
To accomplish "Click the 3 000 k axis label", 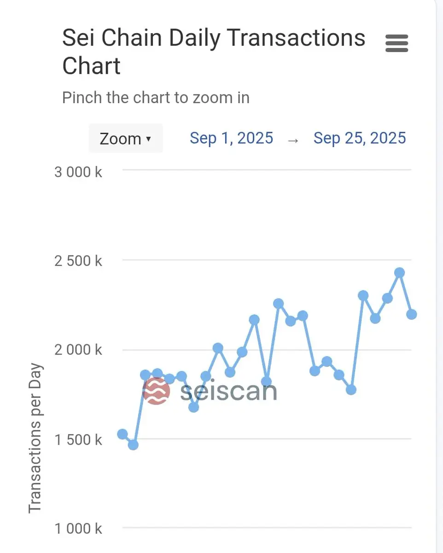I will (x=78, y=172).
